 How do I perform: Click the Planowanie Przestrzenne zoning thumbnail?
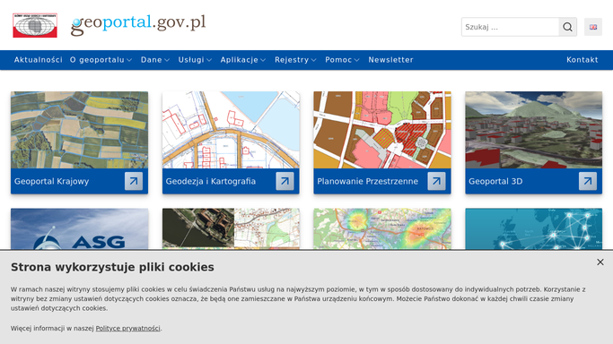pos(382,130)
